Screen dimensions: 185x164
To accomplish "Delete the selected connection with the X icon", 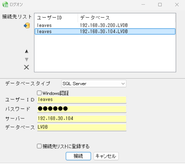I will coord(27,67).
